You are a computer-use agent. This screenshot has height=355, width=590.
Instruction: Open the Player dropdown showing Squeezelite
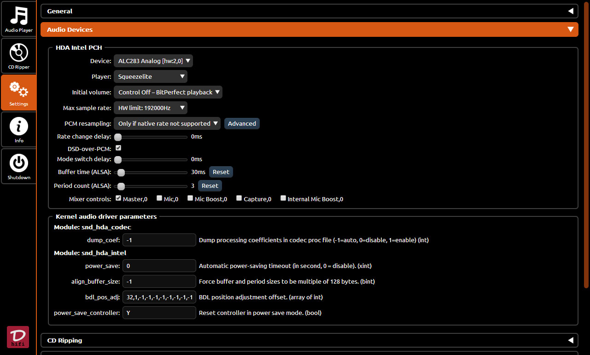point(150,76)
